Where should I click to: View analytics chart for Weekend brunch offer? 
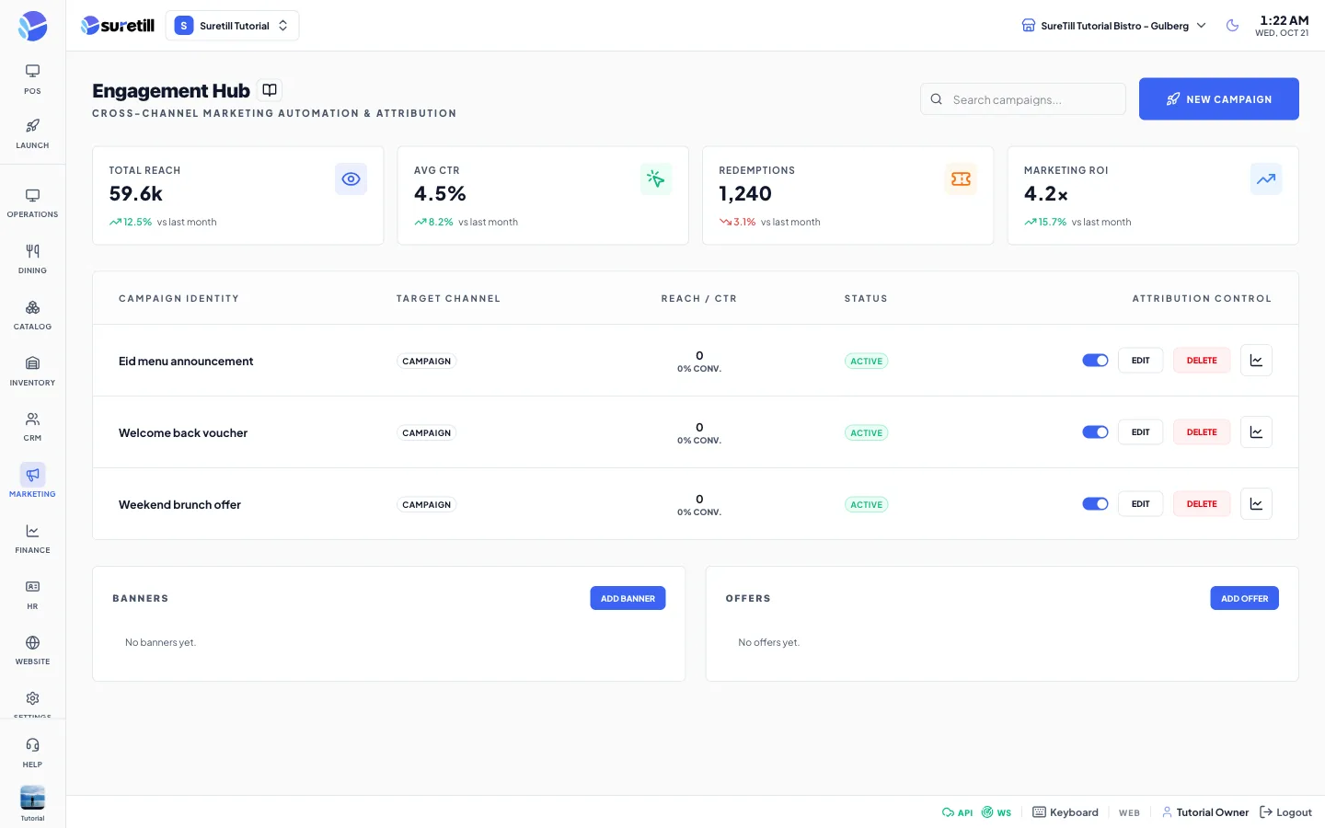1256,504
